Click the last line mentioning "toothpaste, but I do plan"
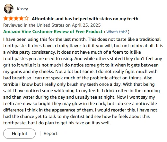167x142 pixels. 57,123
